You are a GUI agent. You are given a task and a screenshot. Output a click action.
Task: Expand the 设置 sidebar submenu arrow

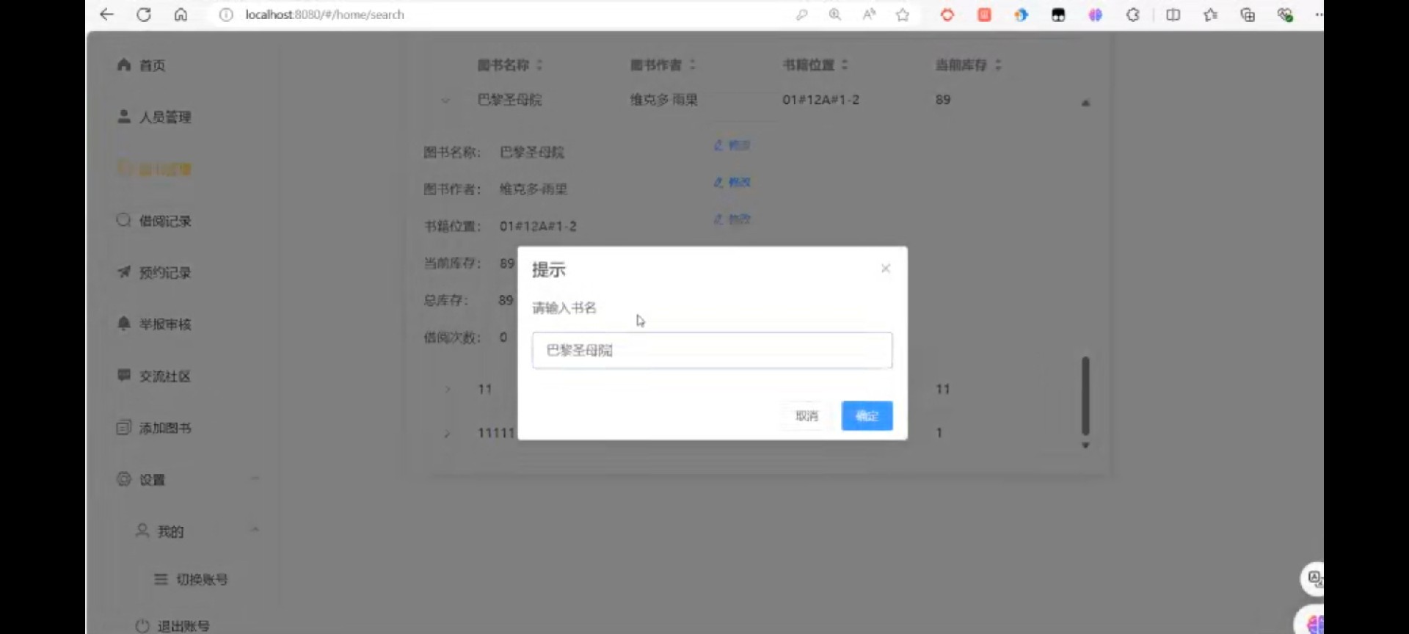[x=255, y=479]
